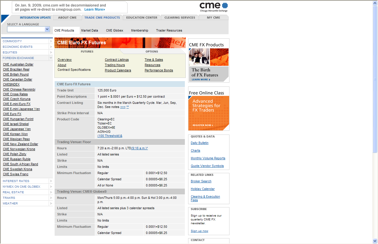Open the Overview link

click(65, 60)
